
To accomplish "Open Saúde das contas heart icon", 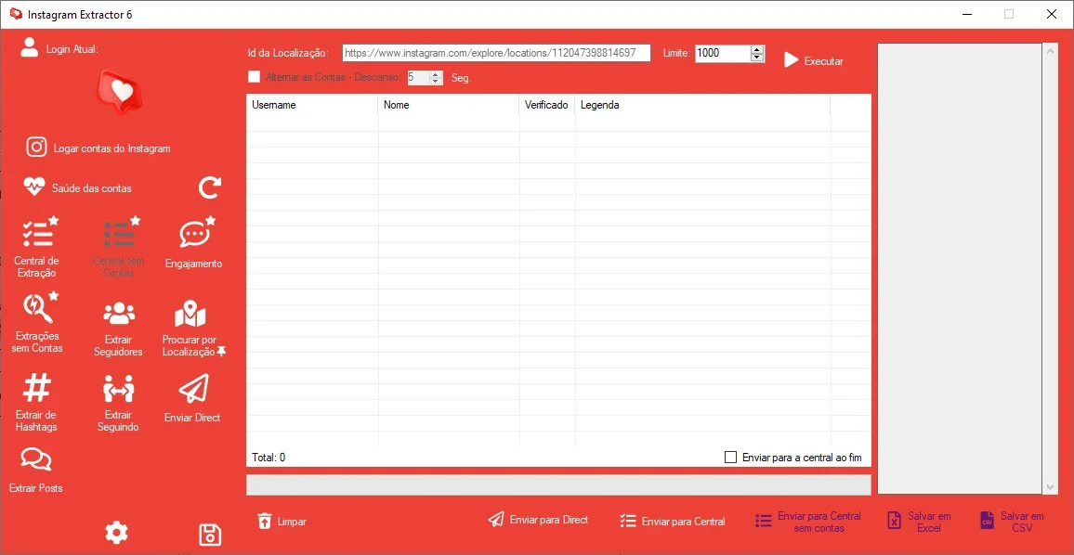I will click(34, 187).
